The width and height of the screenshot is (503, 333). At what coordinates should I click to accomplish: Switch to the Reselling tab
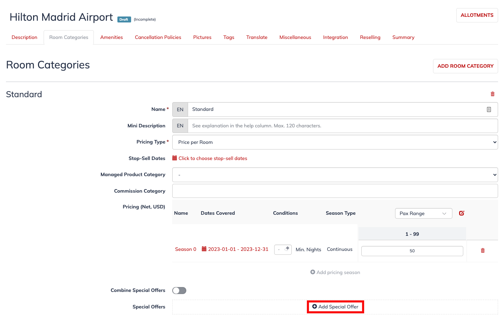click(370, 37)
